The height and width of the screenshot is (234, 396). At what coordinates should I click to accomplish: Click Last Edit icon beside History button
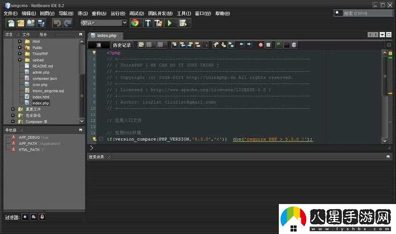(141, 45)
